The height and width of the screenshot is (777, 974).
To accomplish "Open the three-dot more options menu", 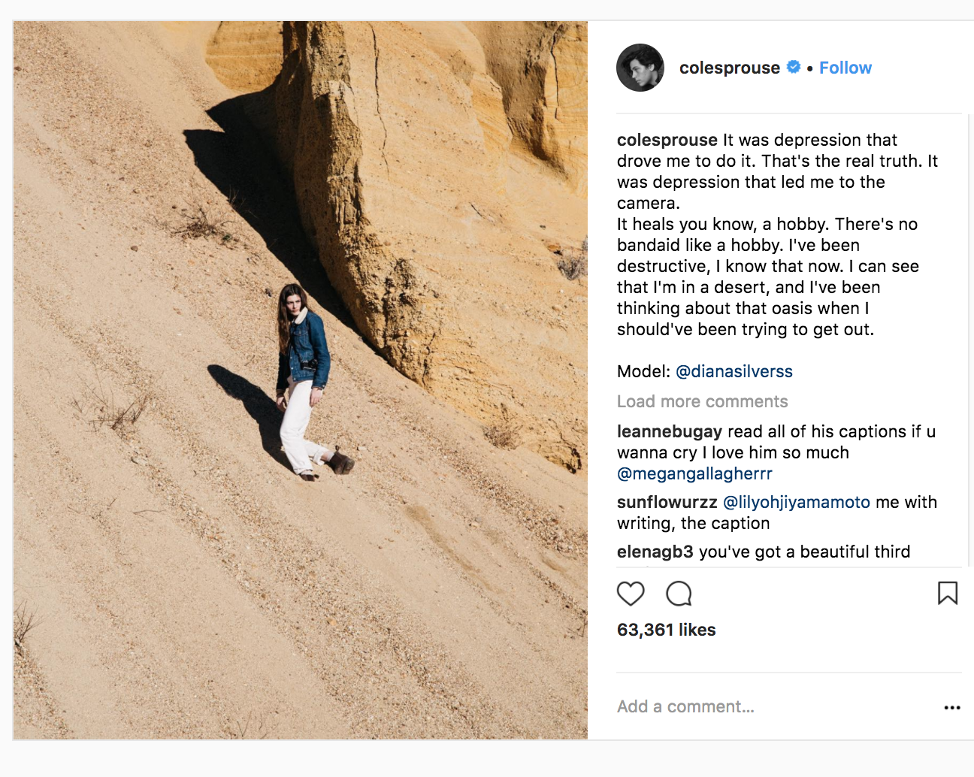I will tap(952, 707).
